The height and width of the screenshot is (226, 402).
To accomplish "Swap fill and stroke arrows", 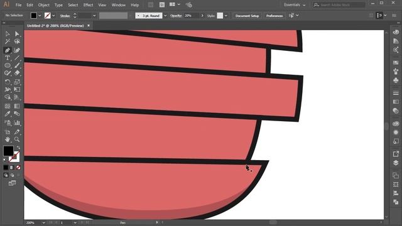I will (x=18, y=148).
